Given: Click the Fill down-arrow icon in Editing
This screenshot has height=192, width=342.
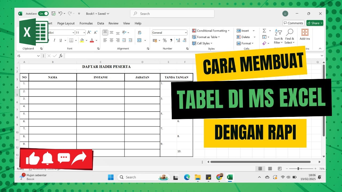Looking at the screenshot, I should [264, 37].
